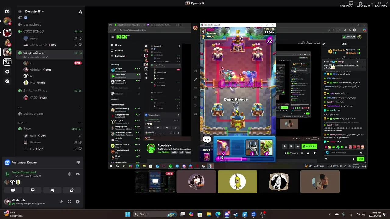Disconnect from voice with hang-up icon
Screen dimensions: 390x219
tap(78, 174)
